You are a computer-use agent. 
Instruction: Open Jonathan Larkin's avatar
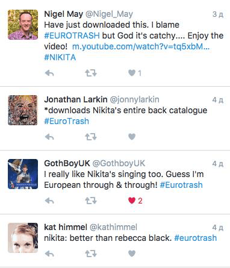point(23,110)
